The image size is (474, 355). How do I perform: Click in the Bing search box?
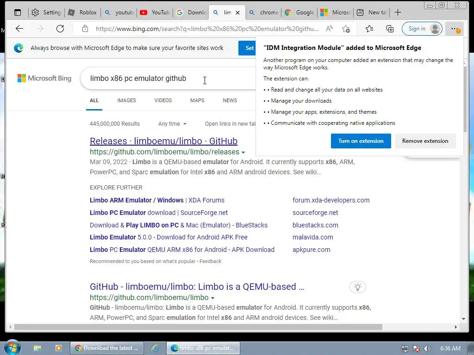(x=168, y=79)
